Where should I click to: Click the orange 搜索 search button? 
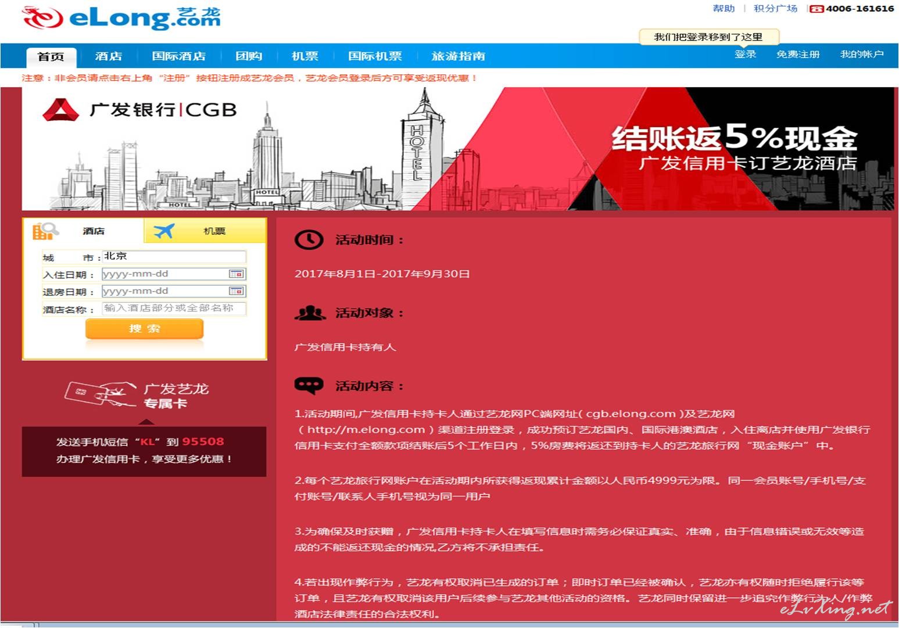[145, 329]
